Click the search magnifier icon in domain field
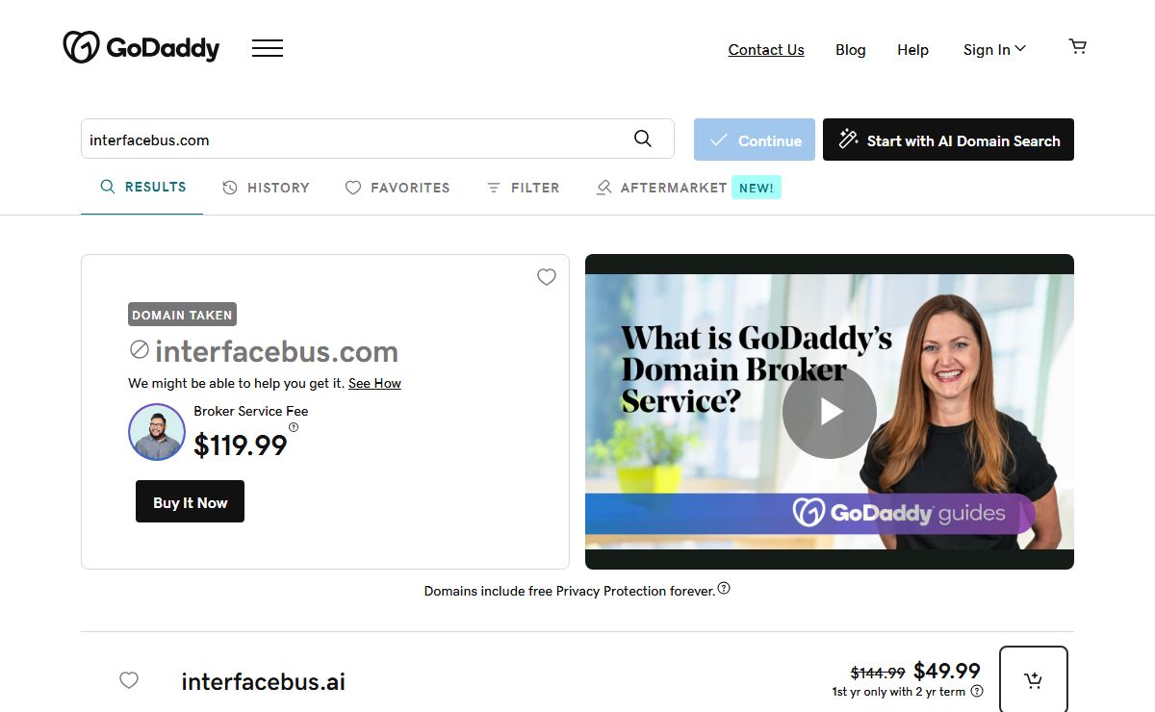Viewport: 1155px width, 712px height. point(643,139)
